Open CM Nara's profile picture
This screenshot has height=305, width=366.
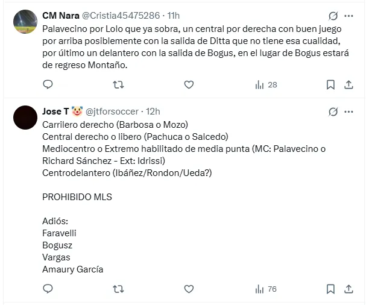(24, 23)
